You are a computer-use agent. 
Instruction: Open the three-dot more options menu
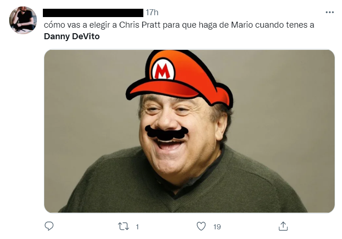(330, 12)
